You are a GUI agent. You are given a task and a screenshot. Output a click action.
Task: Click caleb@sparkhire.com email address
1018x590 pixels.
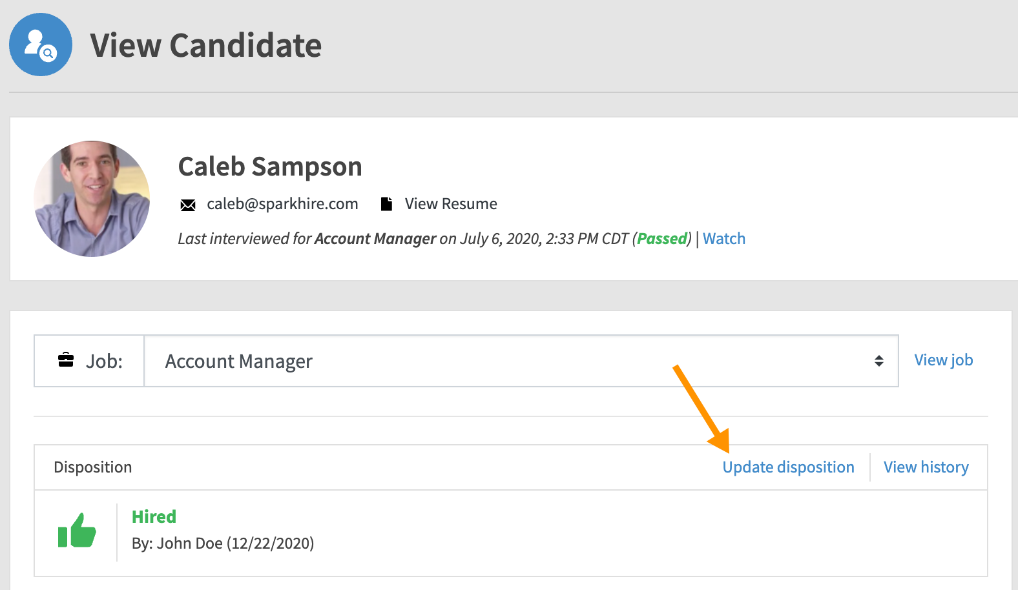point(282,204)
